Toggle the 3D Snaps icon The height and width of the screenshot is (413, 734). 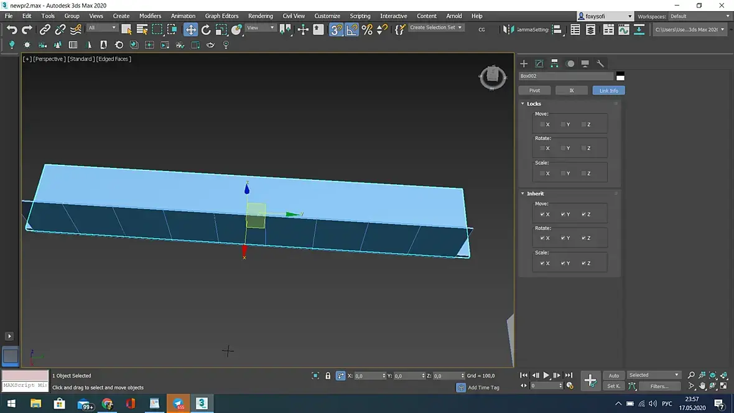336,29
